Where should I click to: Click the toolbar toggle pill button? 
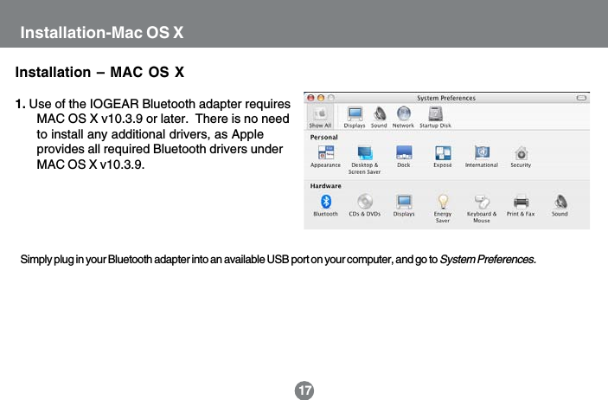(x=581, y=98)
